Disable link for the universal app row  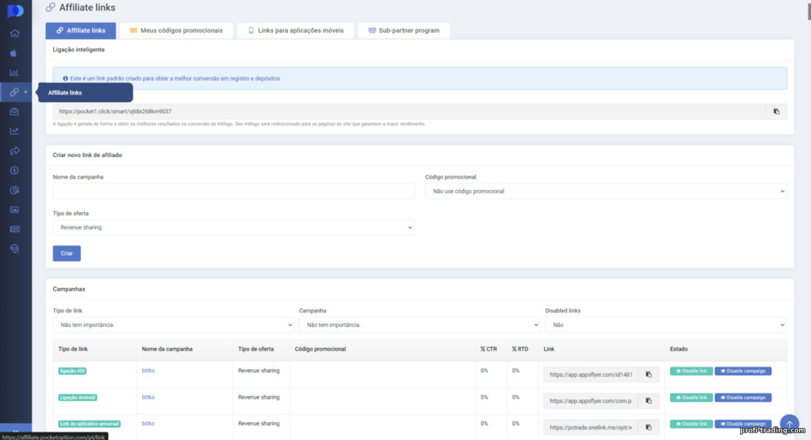691,424
